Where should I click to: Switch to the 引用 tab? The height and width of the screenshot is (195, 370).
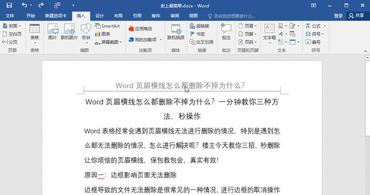(137, 16)
